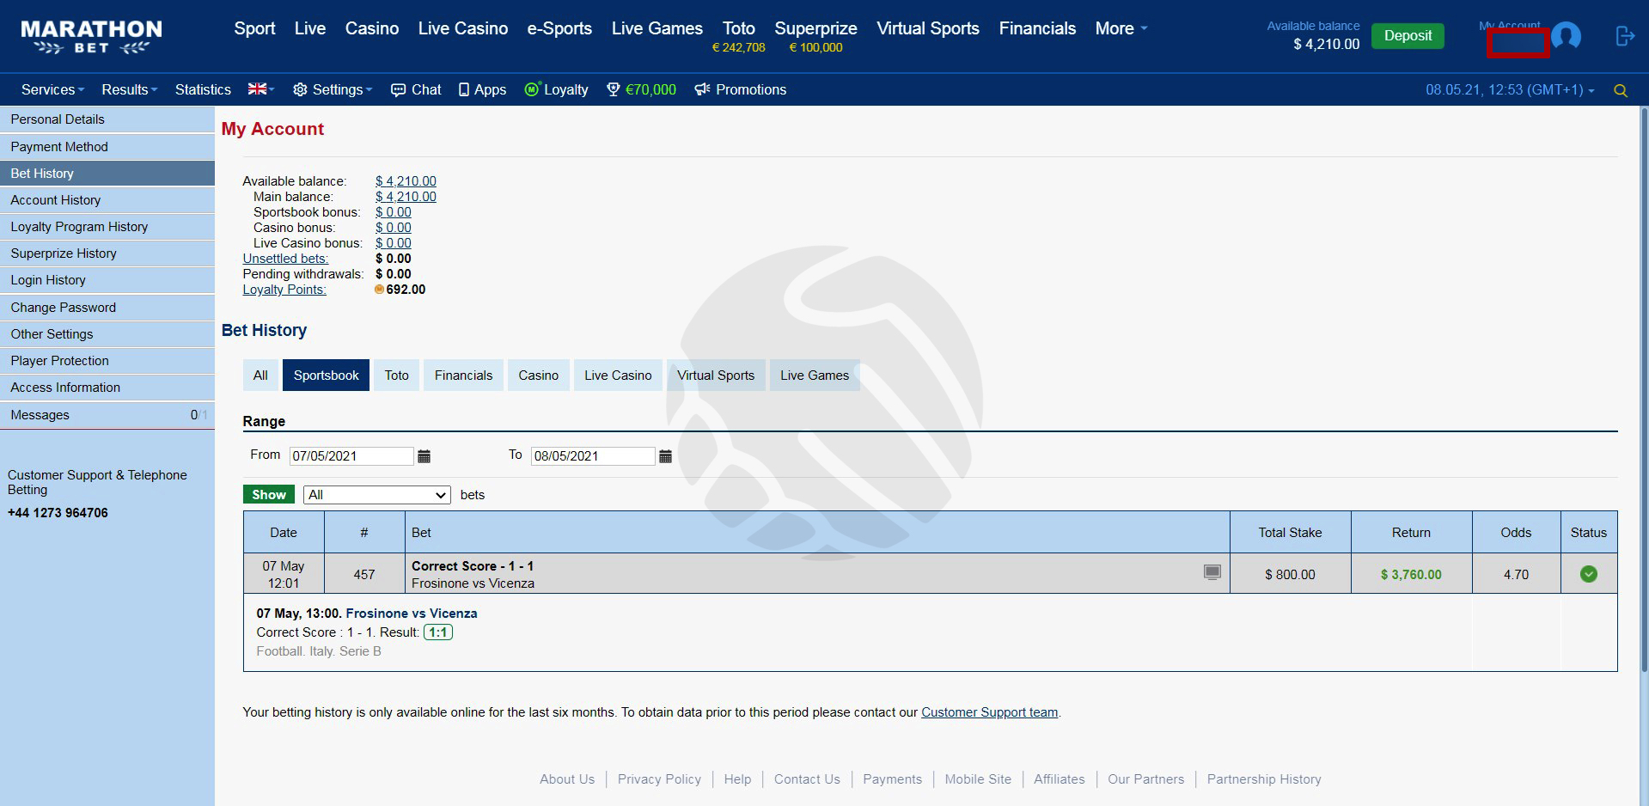Open Chat from the toolbar
1649x806 pixels.
[x=416, y=89]
